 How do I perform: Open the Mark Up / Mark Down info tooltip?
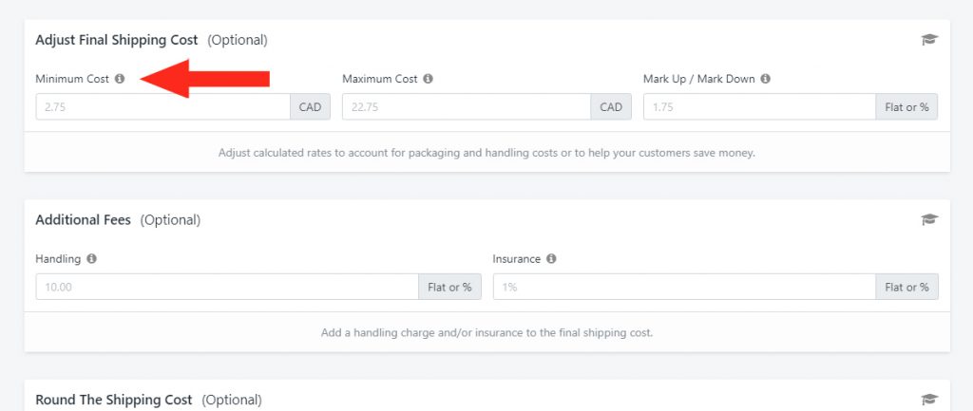pyautogui.click(x=766, y=79)
